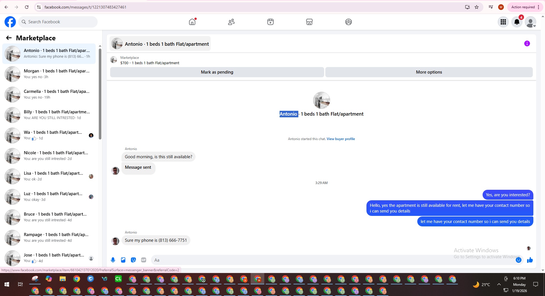Open Task View on the taskbar

[x=20, y=284]
